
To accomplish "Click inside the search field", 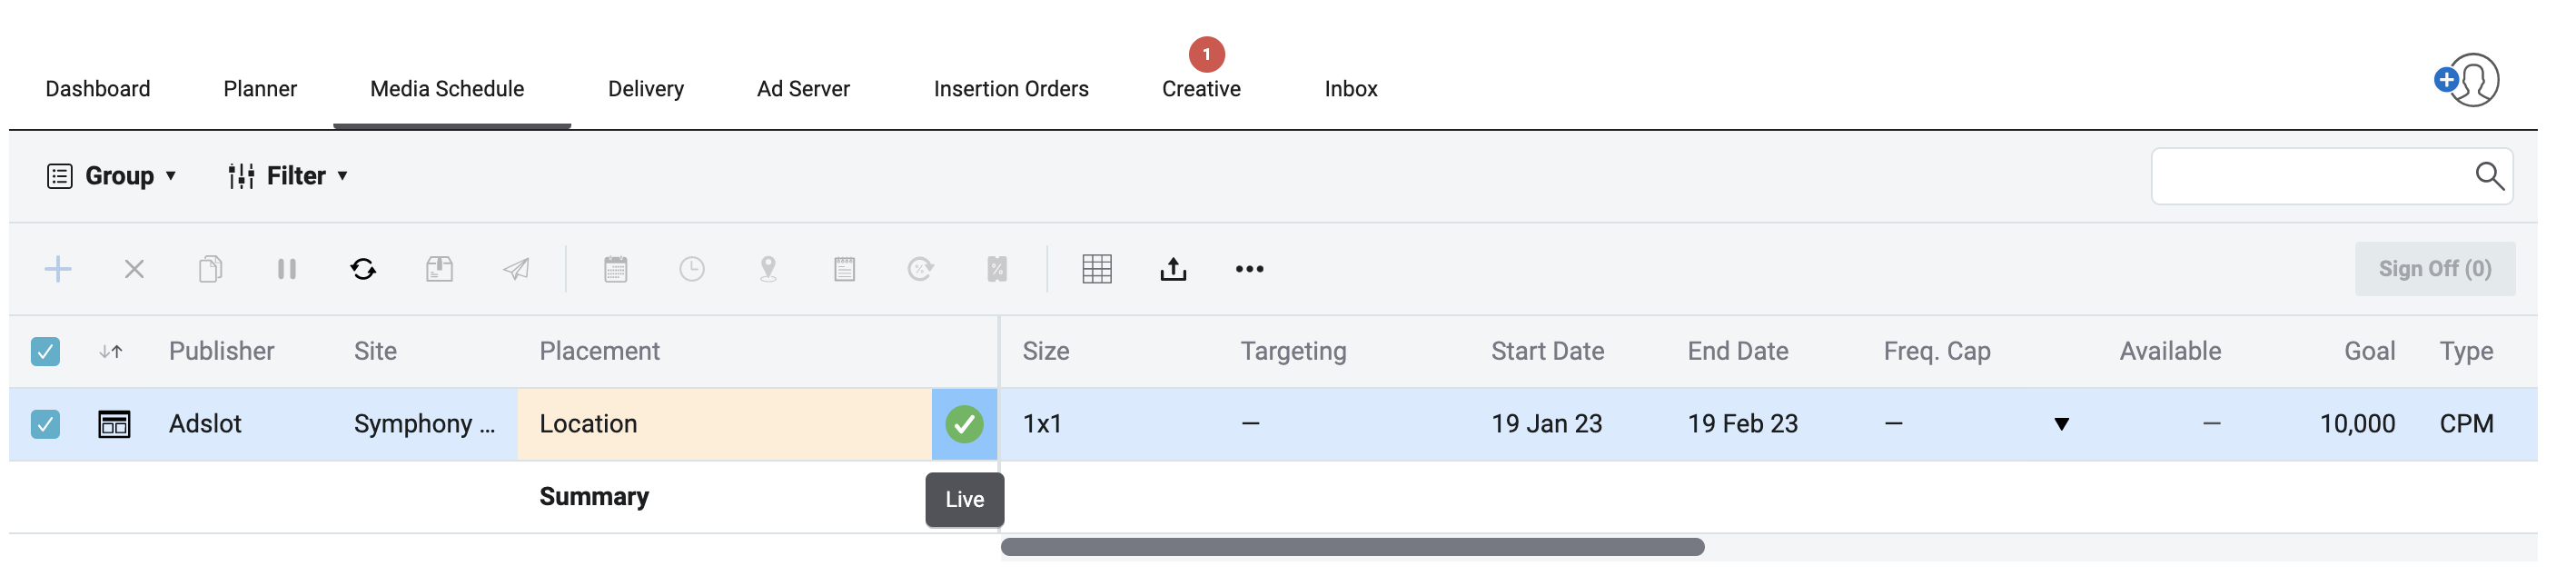I will coord(2300,176).
